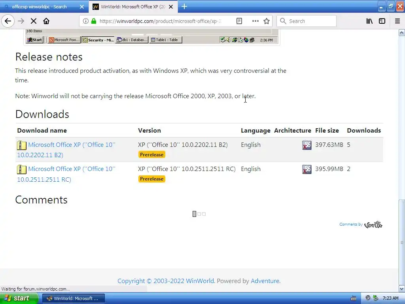Click the Download name column header
Image resolution: width=405 pixels, height=304 pixels.
click(x=42, y=131)
